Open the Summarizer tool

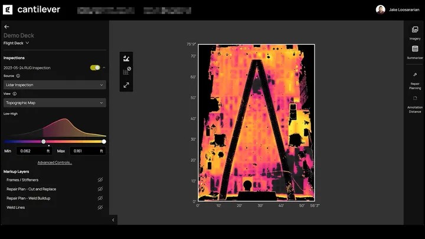click(x=415, y=52)
